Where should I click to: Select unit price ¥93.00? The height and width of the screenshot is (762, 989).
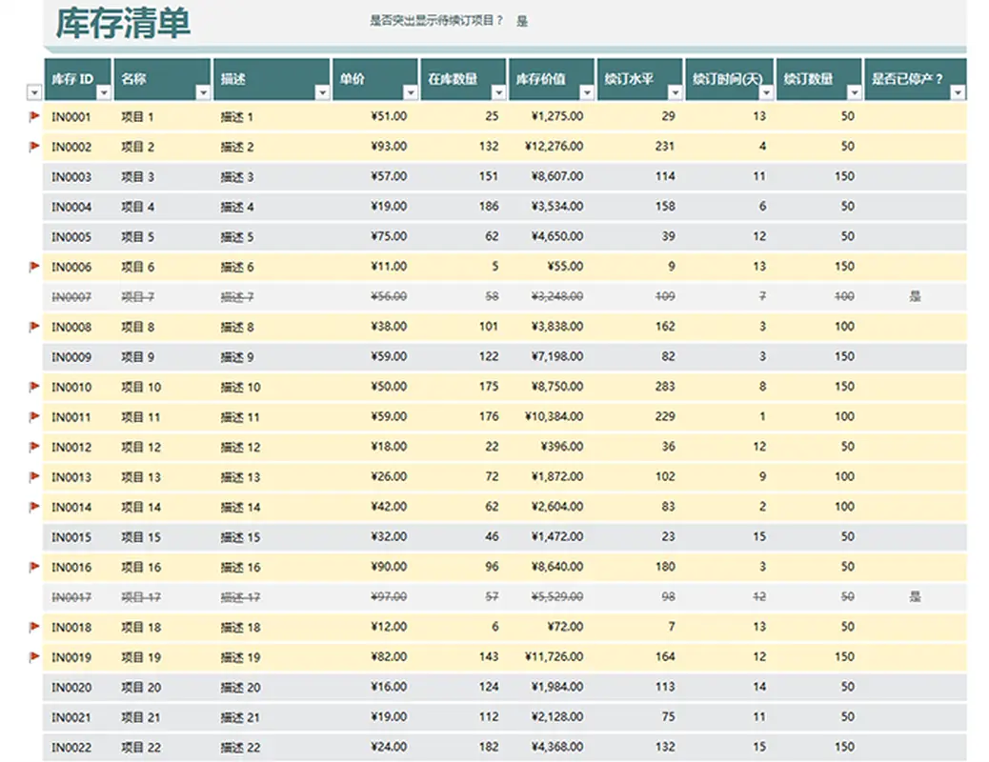coord(389,147)
